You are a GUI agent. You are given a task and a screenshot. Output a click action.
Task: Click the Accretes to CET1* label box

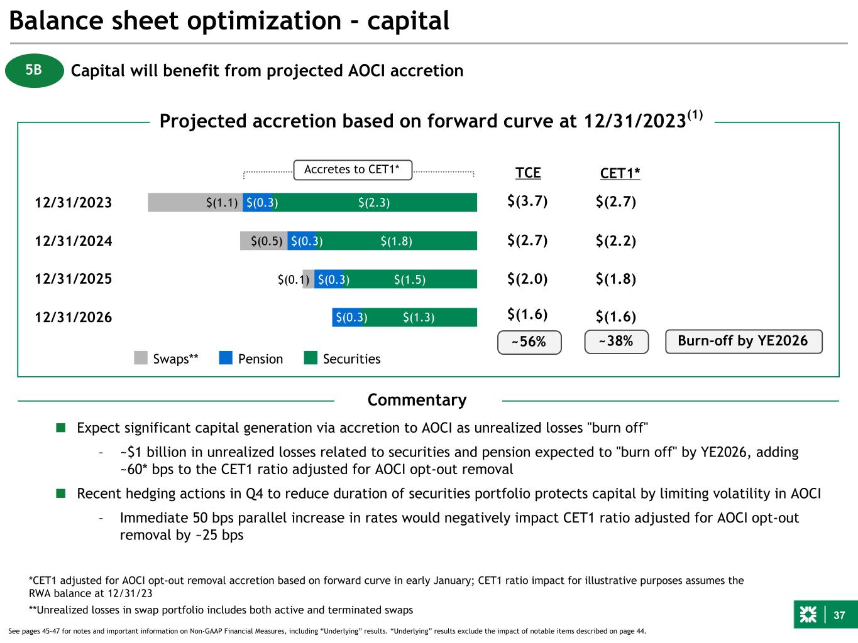pyautogui.click(x=353, y=170)
